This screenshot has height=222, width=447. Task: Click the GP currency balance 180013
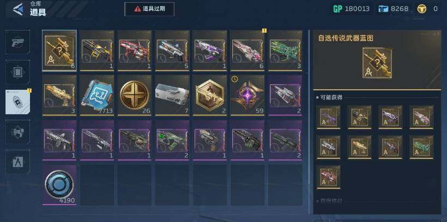tap(351, 9)
